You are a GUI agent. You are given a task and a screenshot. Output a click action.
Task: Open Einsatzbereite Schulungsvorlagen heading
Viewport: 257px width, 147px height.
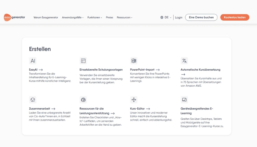coord(101,69)
